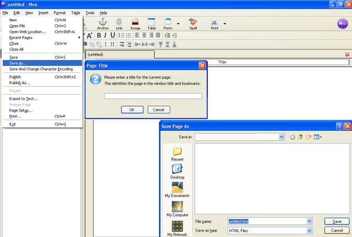
Task: Justify text alignment
Action: pos(158,35)
